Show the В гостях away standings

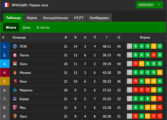coord(43,27)
